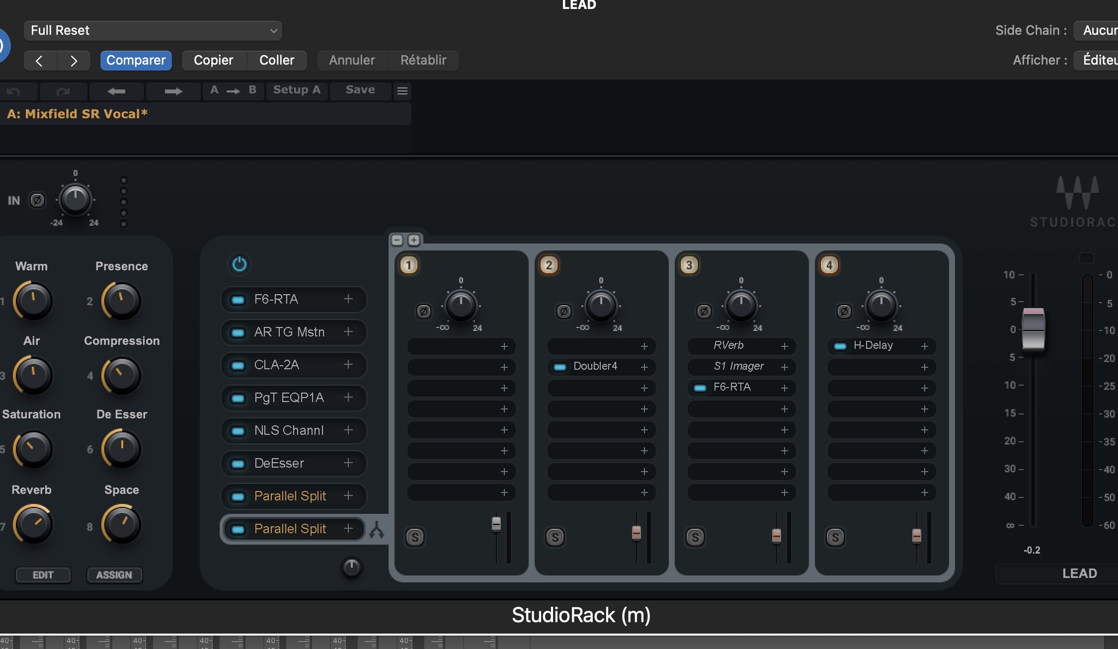
Task: Click the plus icon above Doubler4 in split 2
Action: click(644, 346)
